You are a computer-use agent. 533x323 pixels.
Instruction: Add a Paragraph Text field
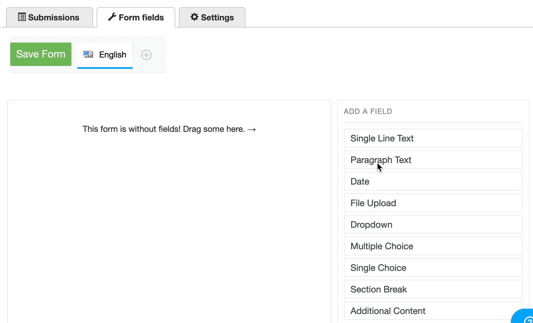point(433,160)
